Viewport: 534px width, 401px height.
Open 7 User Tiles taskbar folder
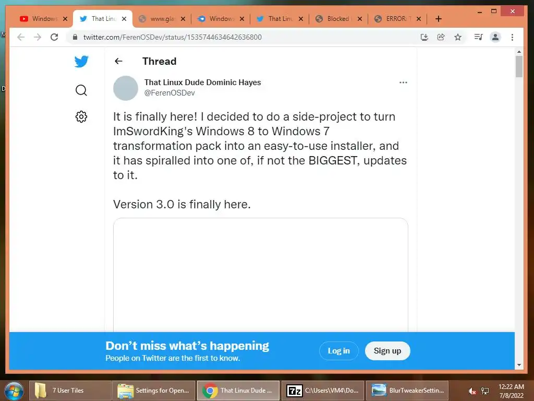tap(70, 391)
